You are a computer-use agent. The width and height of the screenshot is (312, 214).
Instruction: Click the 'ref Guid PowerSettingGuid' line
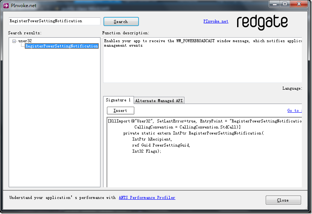click(161, 145)
